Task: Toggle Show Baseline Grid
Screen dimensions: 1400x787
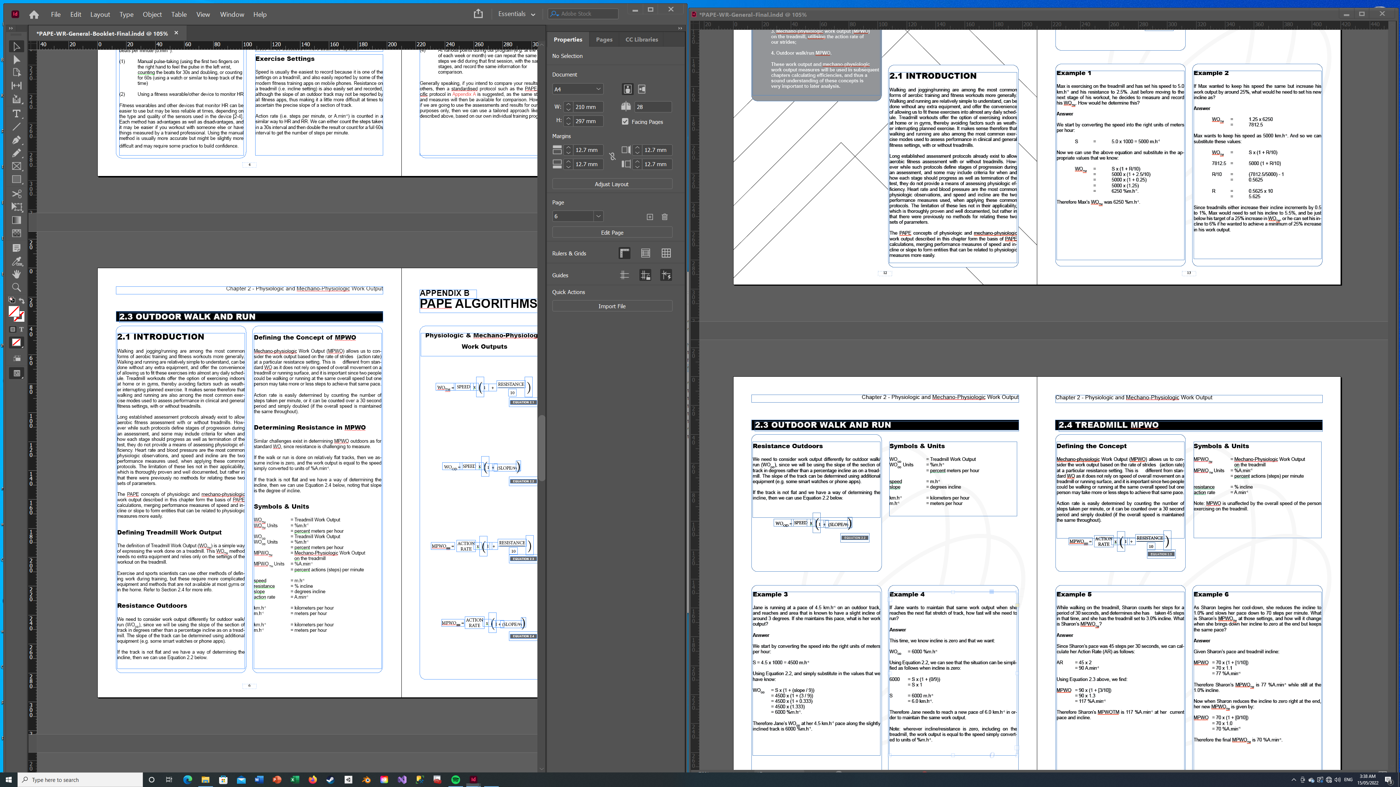Action: click(x=645, y=253)
